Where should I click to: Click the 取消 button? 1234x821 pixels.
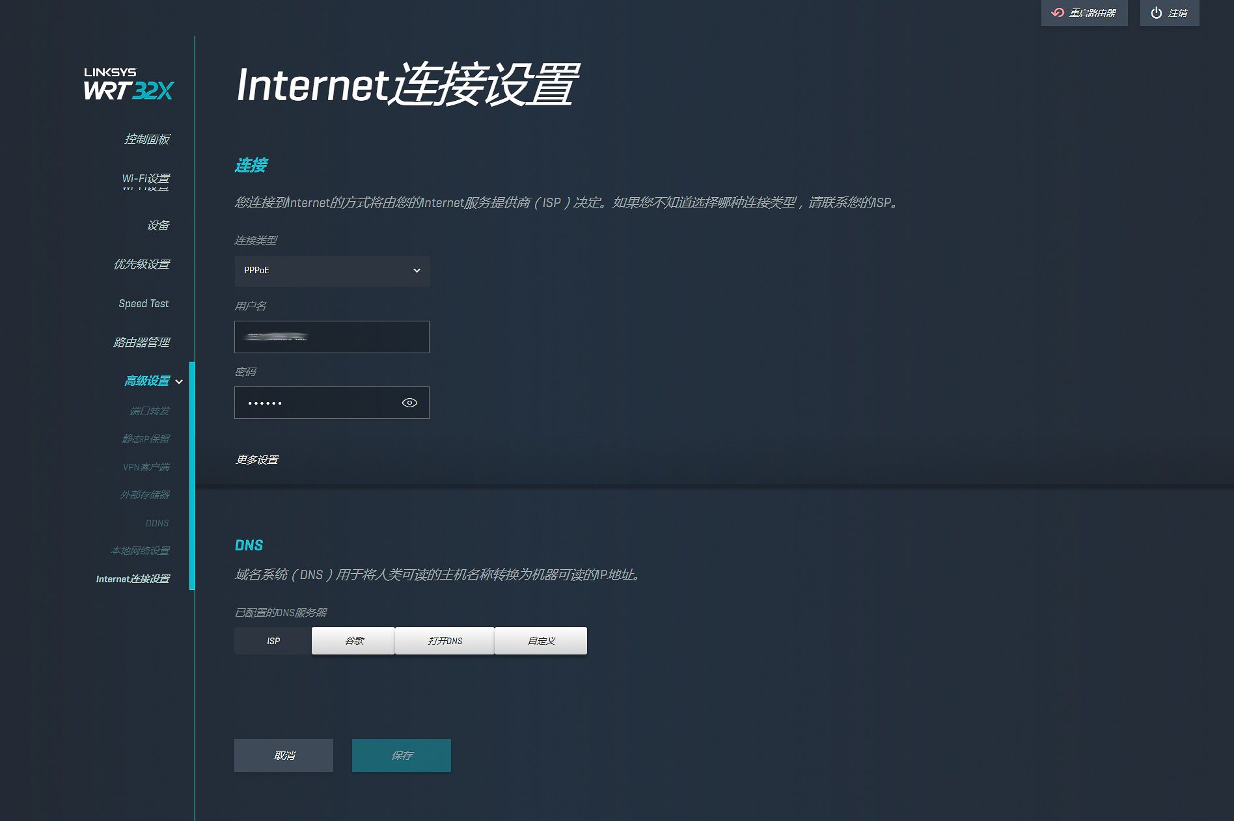coord(284,755)
